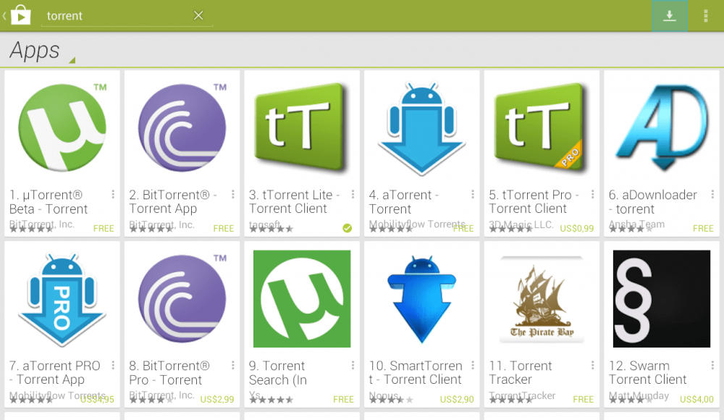The image size is (724, 420).
Task: Select title '6. aDownloader - torrent'
Action: pos(653,202)
